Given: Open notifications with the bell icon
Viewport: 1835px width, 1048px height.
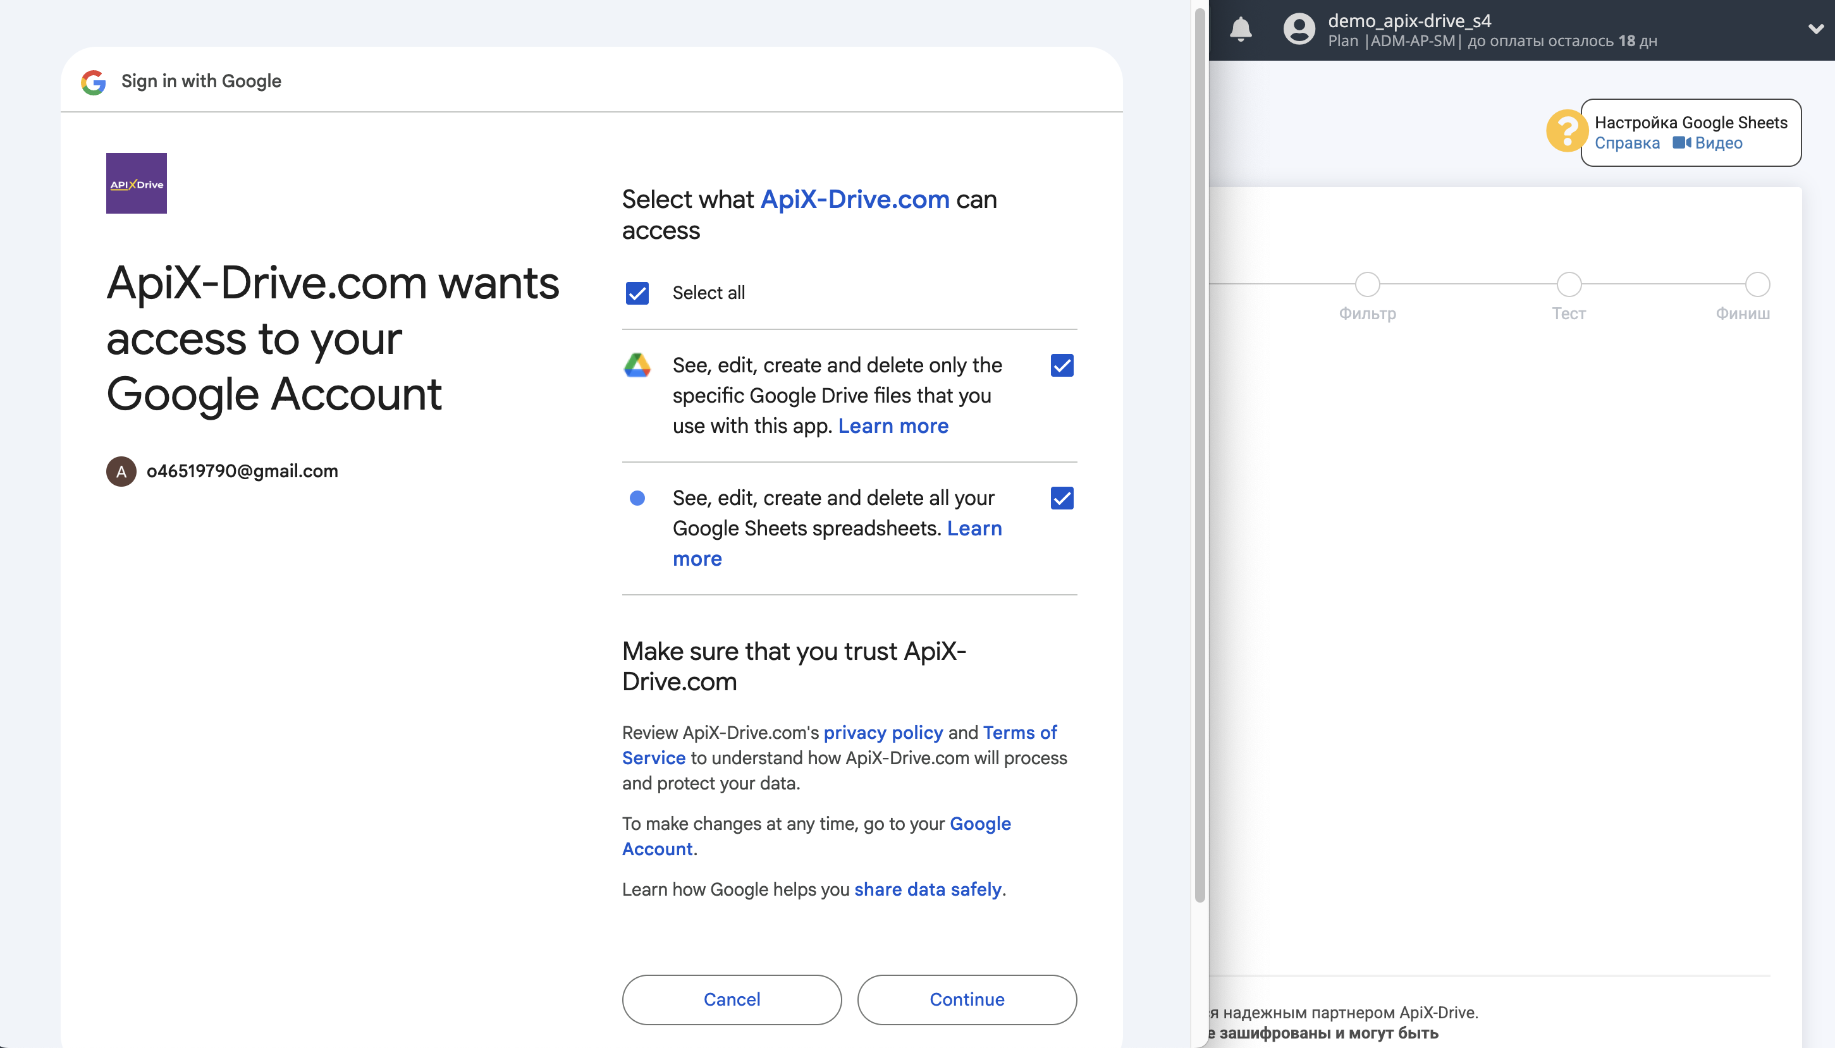Looking at the screenshot, I should pyautogui.click(x=1241, y=28).
